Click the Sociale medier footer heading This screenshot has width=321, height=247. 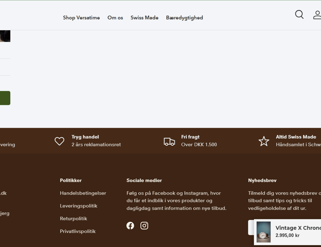click(144, 180)
